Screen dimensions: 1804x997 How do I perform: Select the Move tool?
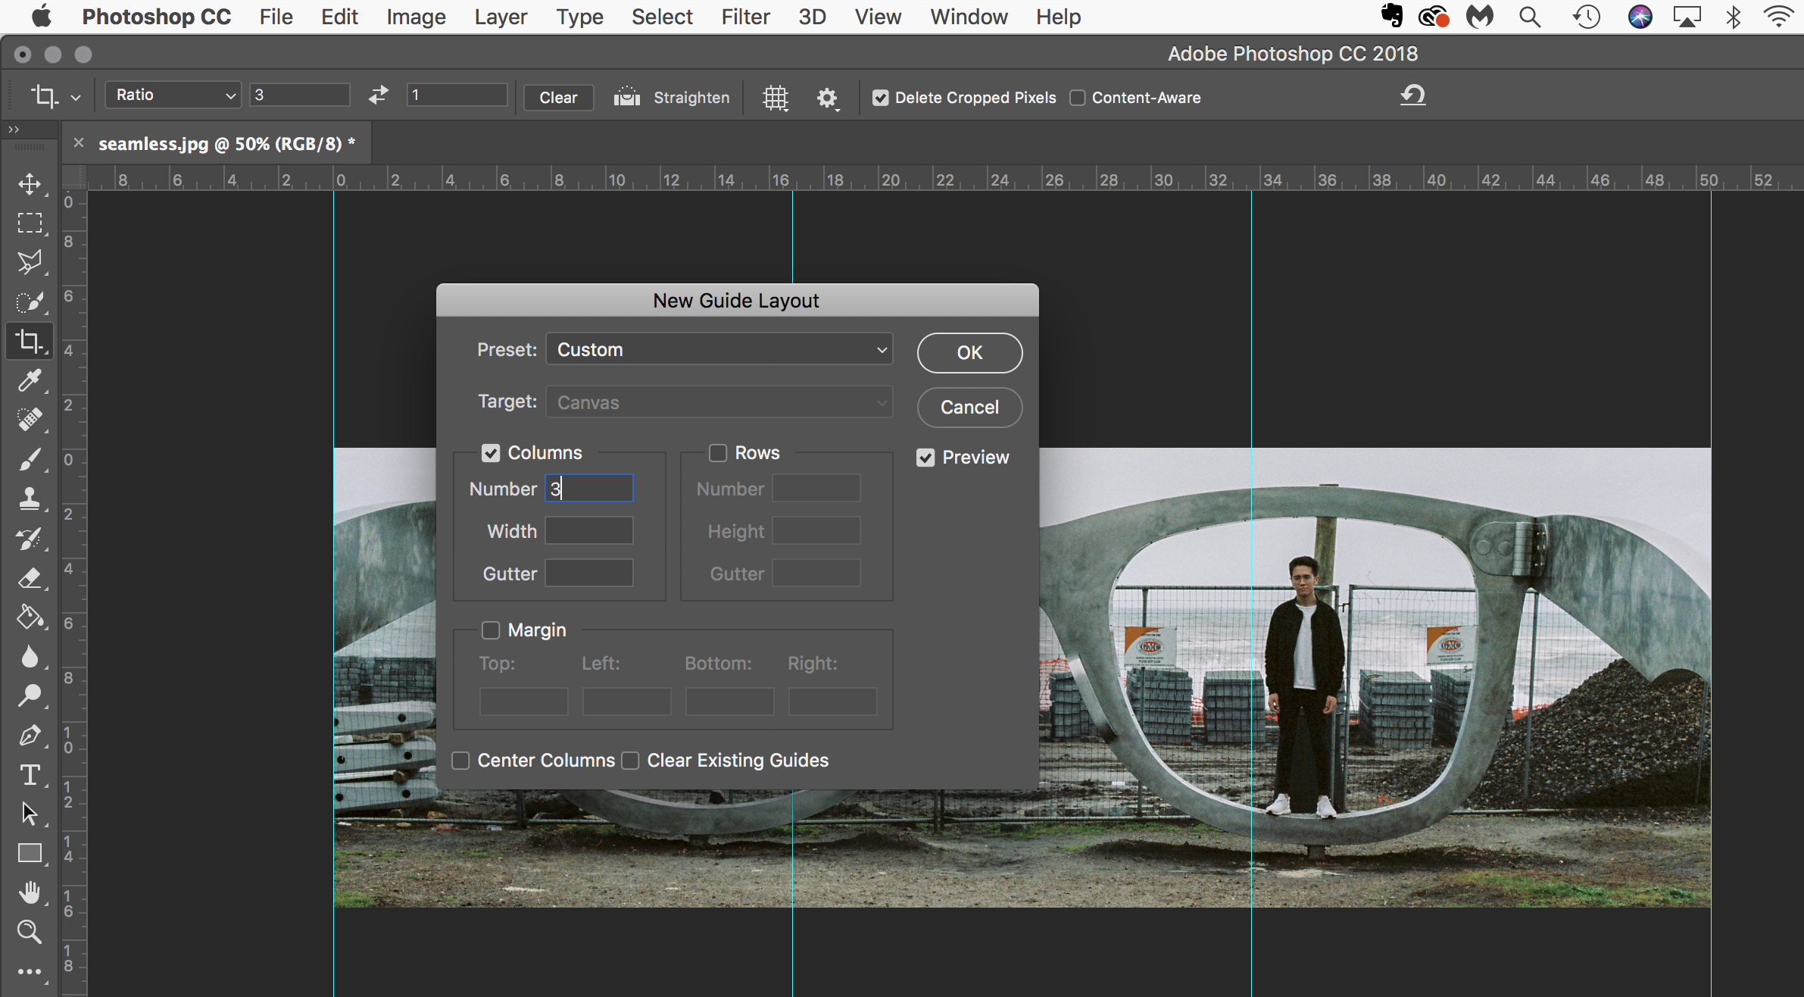30,184
